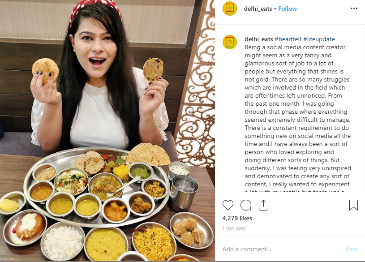View the 4,279 likes list
Screen dimensions: 365x262
point(237,218)
